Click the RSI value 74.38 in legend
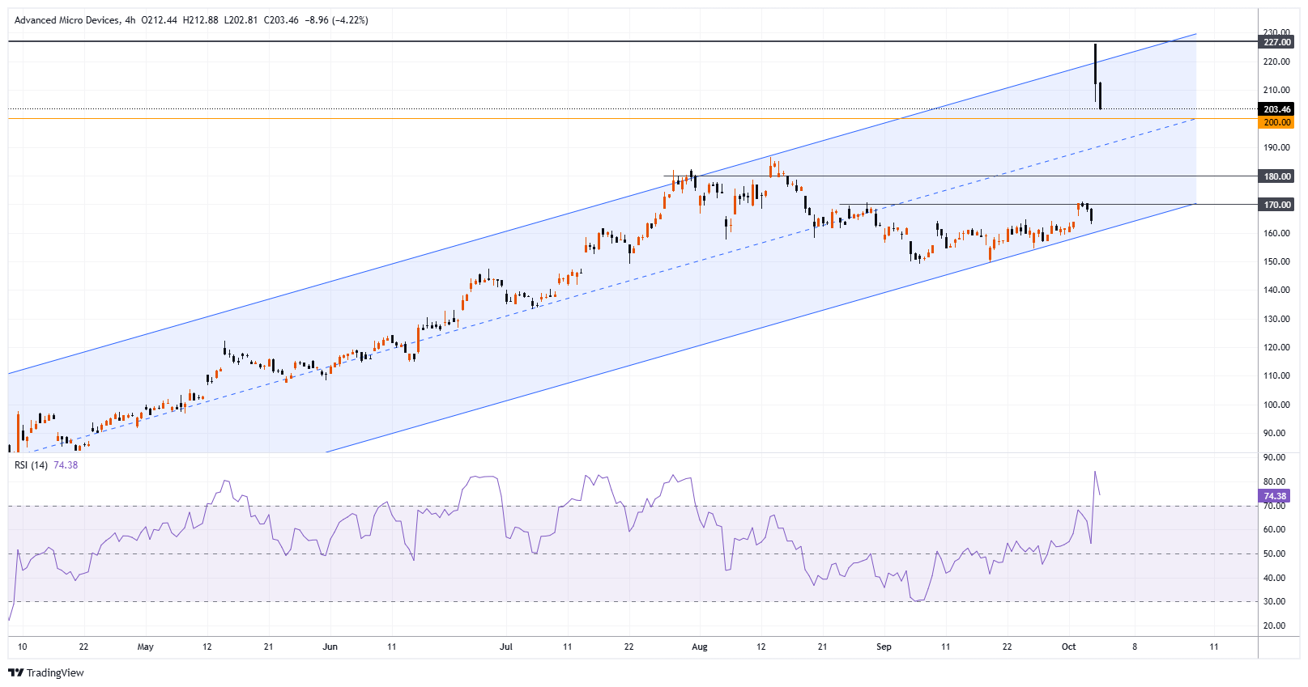This screenshot has width=1308, height=687. point(66,465)
